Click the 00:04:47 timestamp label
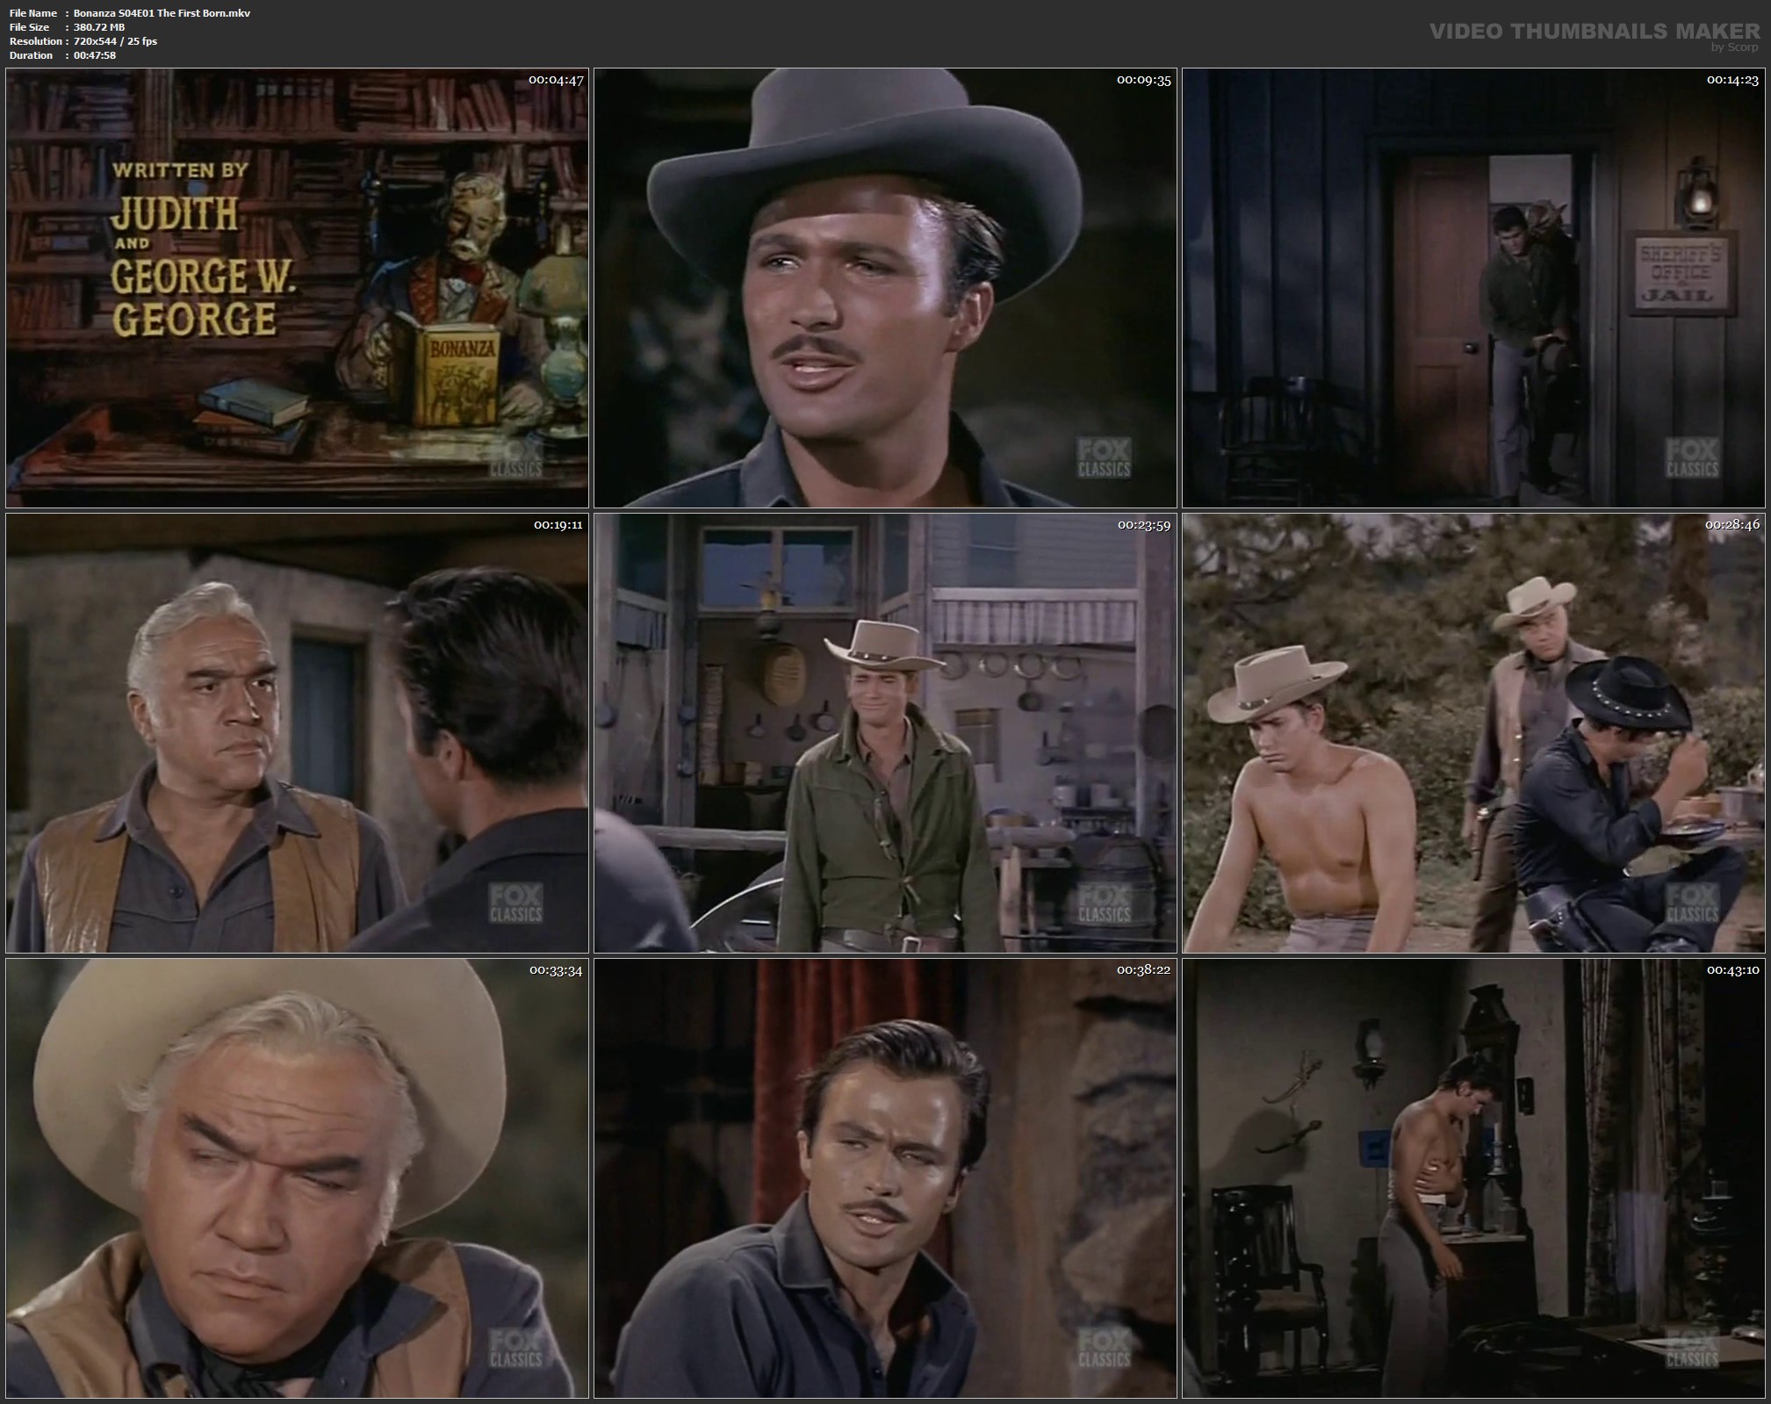 pos(555,80)
